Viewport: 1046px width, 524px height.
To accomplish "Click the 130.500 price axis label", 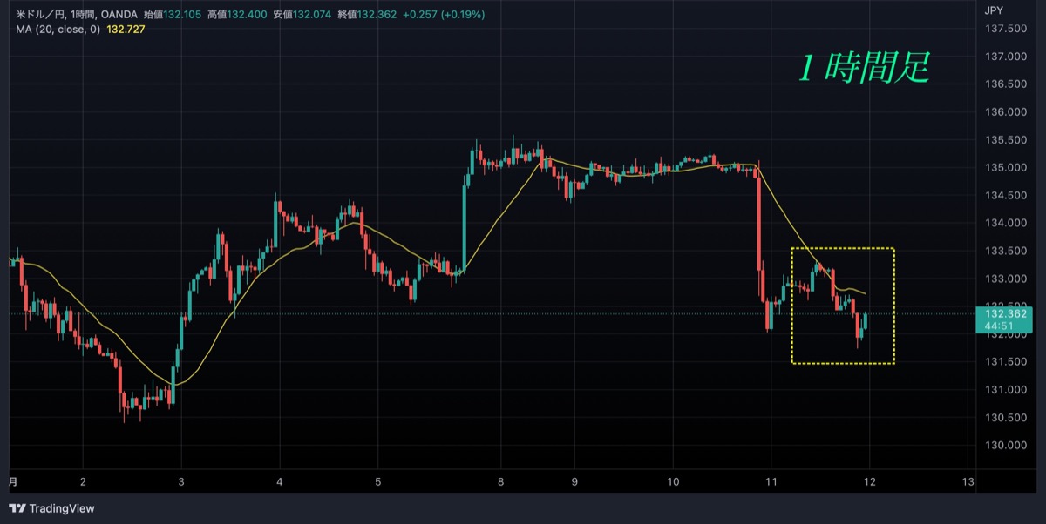I will tap(1004, 419).
